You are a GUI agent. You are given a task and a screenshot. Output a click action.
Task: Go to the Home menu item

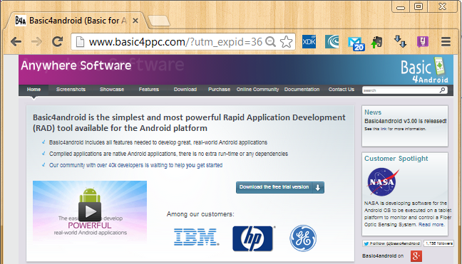tap(34, 90)
